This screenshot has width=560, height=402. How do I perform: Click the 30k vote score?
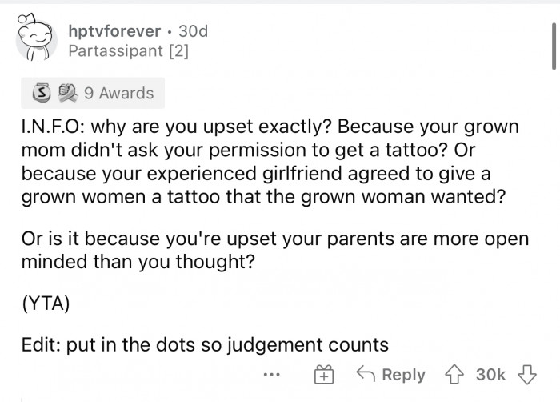[490, 374]
